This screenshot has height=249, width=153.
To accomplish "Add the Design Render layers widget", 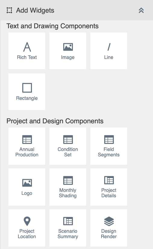I will (109, 228).
